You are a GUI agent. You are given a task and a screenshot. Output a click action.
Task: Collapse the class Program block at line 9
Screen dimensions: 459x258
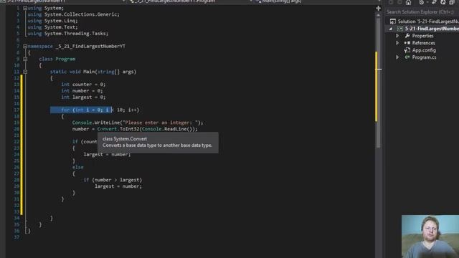[25, 59]
